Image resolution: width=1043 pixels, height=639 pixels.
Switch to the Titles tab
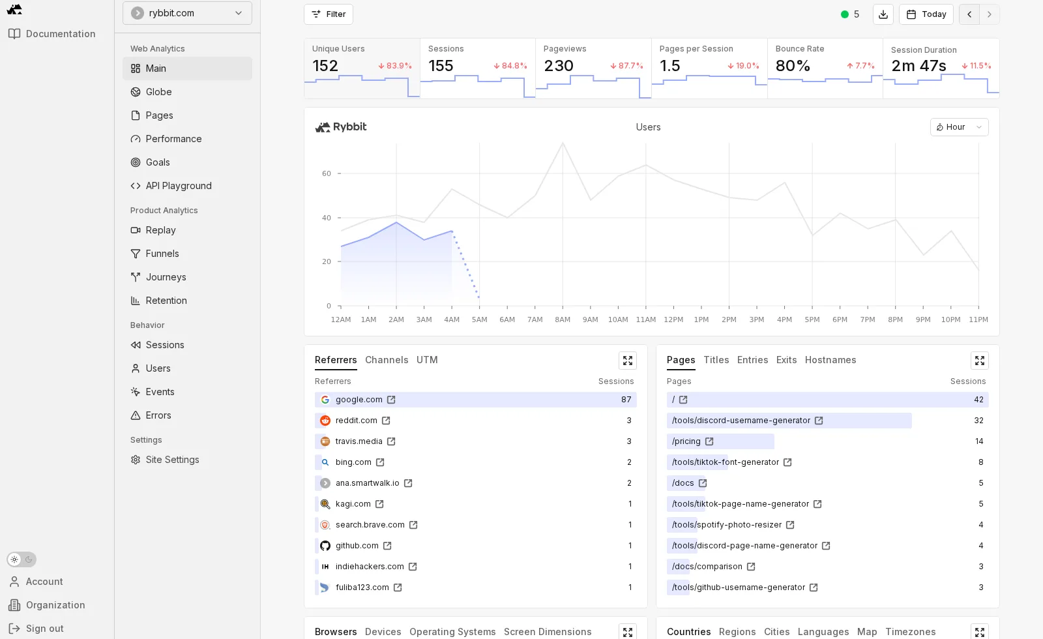[716, 360]
